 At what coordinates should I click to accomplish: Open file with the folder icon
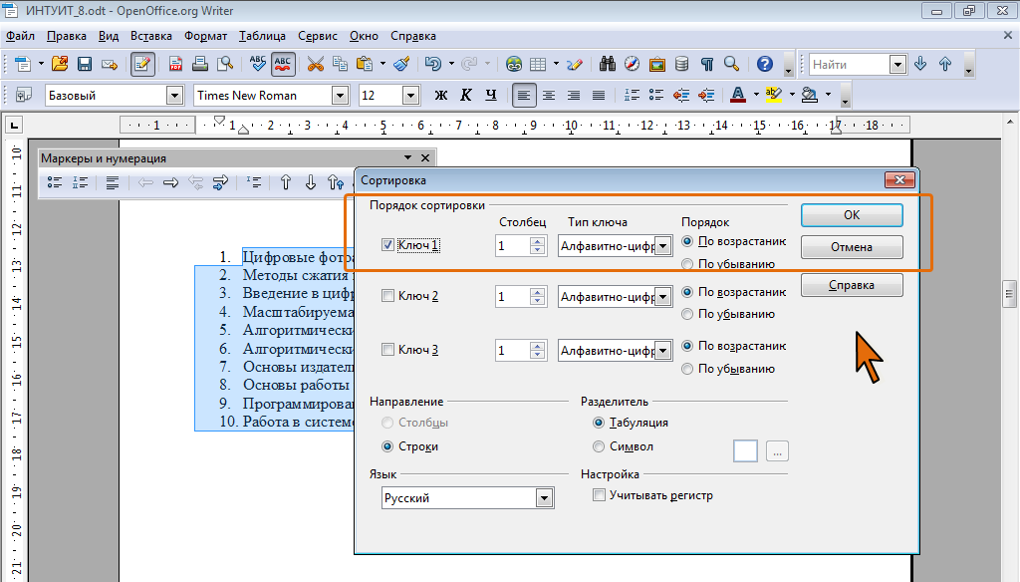60,64
